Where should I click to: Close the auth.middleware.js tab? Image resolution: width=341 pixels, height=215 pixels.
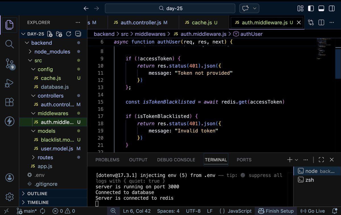coord(299,22)
